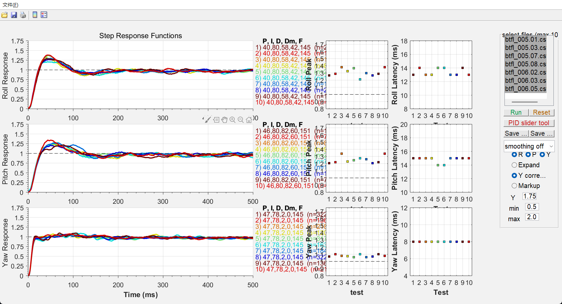Open the subplot layout icon on the toolbar
The image size is (562, 304).
pos(43,15)
